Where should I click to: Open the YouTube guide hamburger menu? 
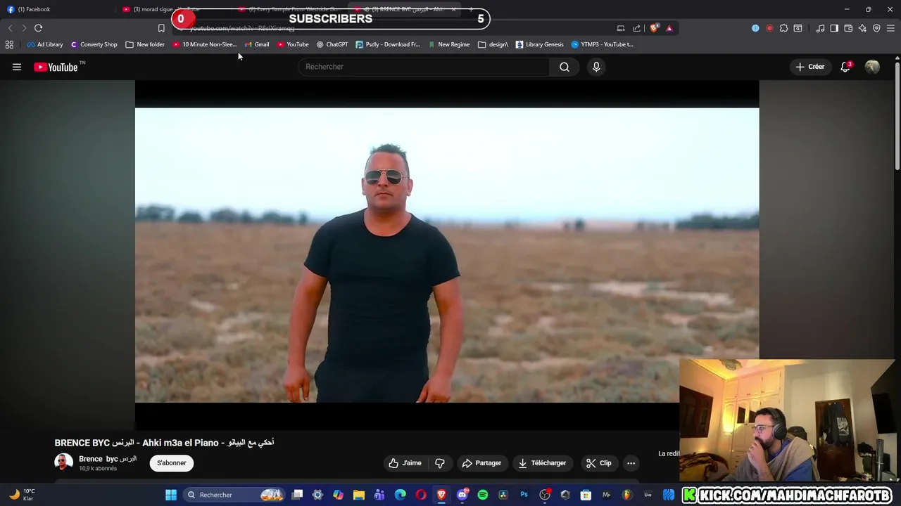click(x=17, y=67)
